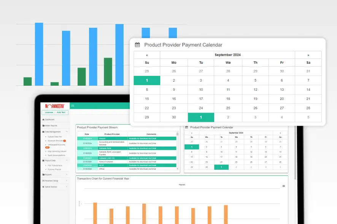The image size is (337, 224).
Task: Select highlighted day 1 Sunday in small calendar
Action: click(x=192, y=147)
